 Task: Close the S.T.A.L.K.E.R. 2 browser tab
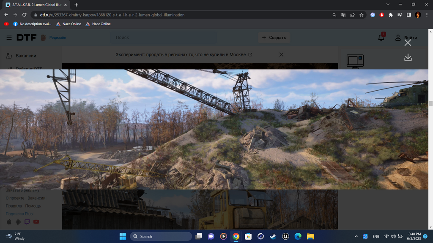click(x=66, y=5)
